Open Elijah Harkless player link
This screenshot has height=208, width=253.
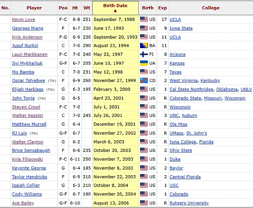point(28,89)
